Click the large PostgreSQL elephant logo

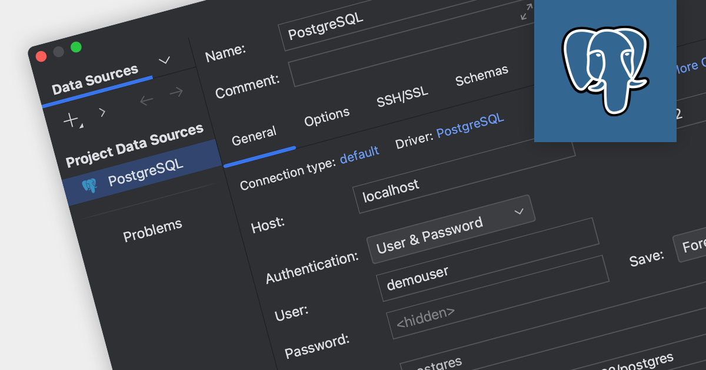pyautogui.click(x=605, y=72)
